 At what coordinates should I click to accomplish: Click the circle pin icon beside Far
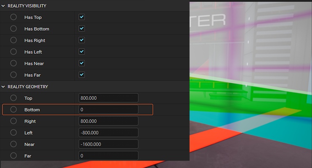(x=13, y=156)
